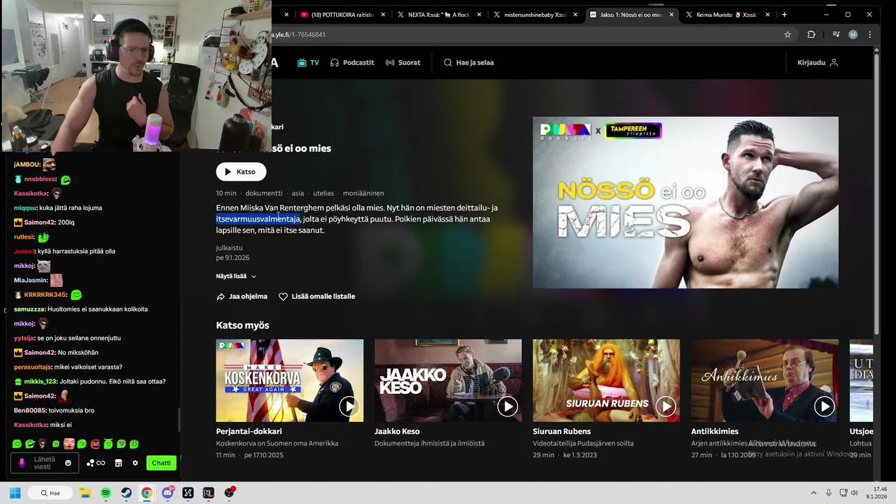The image size is (896, 504).
Task: Open the Chrome extensions puzzle icon
Action: click(811, 34)
